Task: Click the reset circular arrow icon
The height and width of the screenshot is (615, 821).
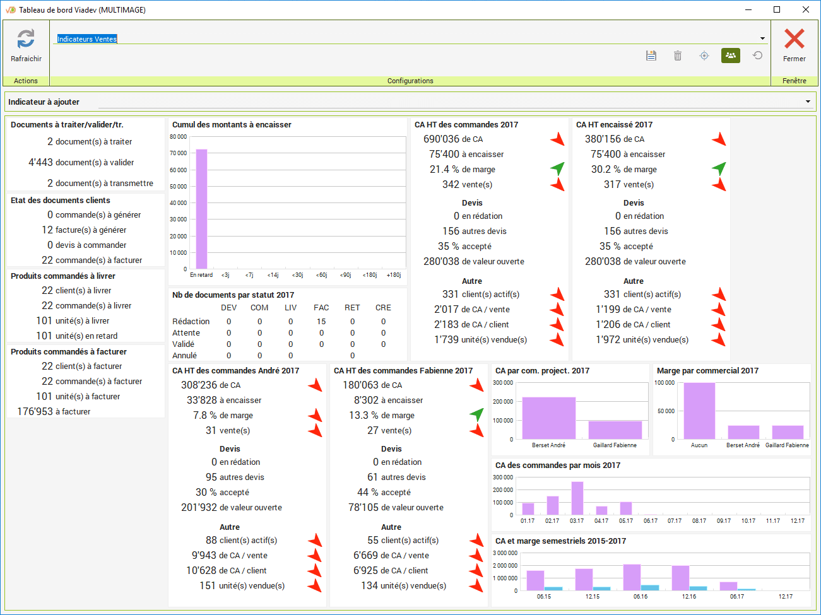Action: 758,56
